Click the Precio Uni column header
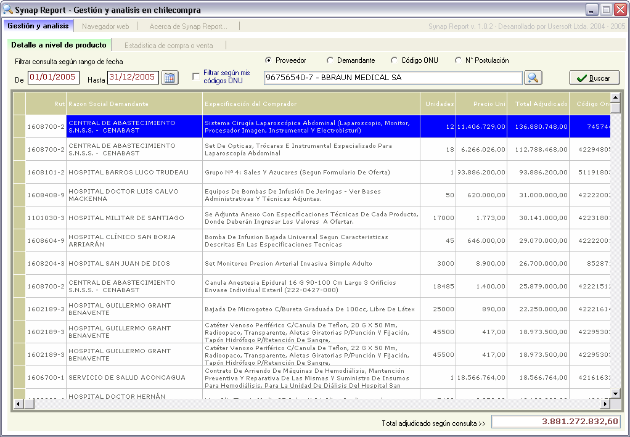Viewport: 630px width, 437px height. pyautogui.click(x=481, y=104)
